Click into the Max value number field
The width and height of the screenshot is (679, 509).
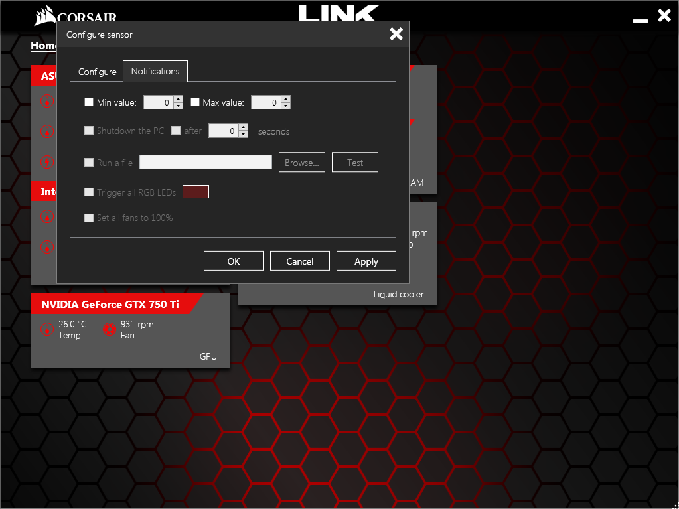click(x=266, y=103)
